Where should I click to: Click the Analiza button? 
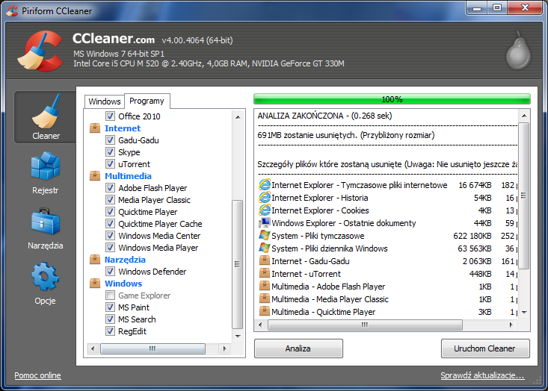tap(298, 348)
